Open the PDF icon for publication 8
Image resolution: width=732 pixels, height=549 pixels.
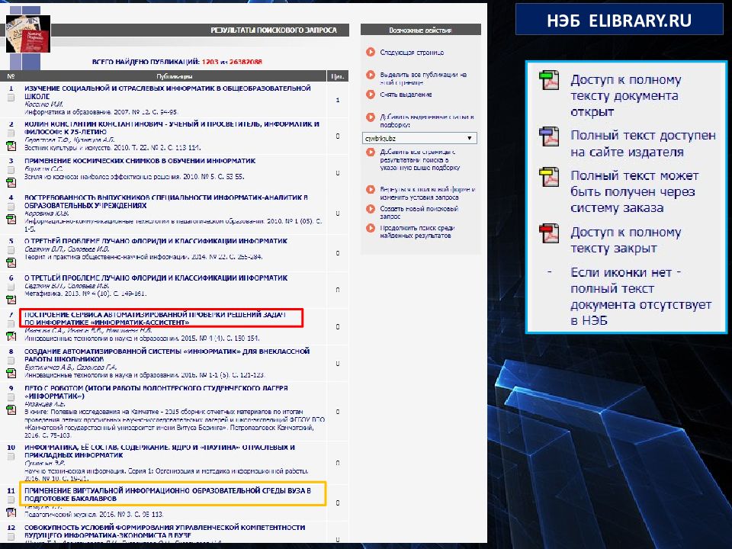click(x=11, y=373)
